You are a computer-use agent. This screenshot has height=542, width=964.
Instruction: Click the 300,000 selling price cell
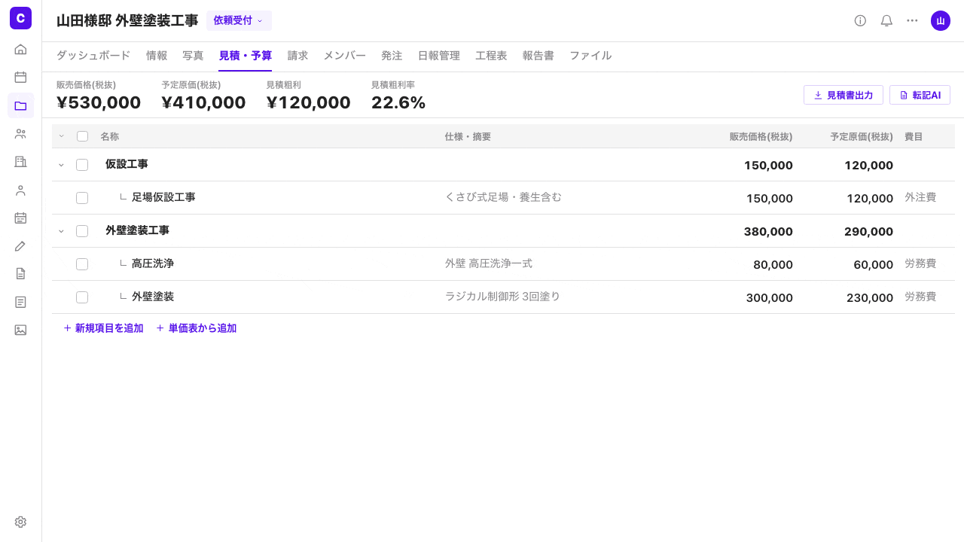pos(770,297)
